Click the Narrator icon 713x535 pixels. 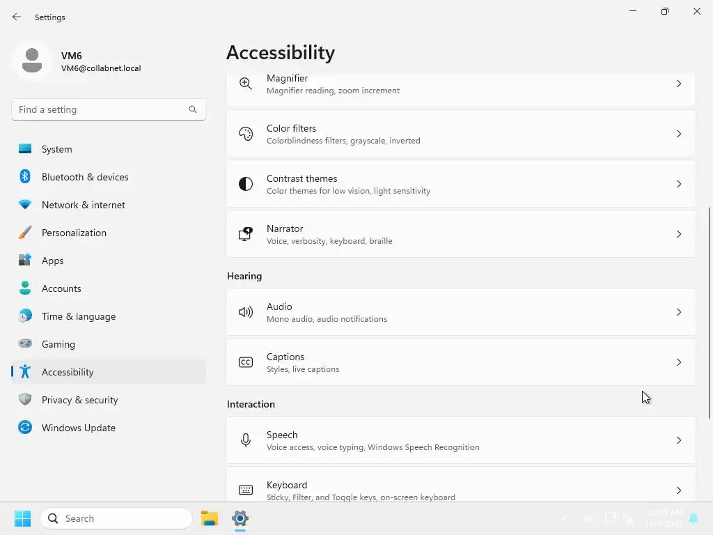[245, 234]
